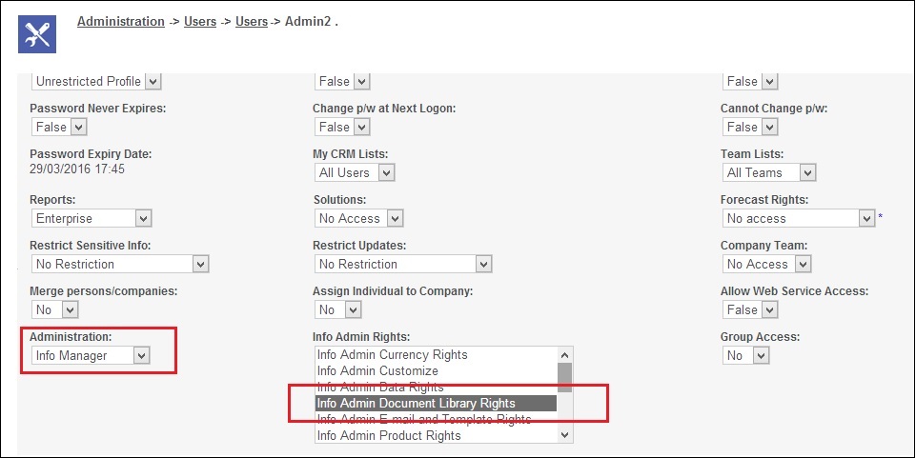Expand the Team Lists All Teams dropdown
The height and width of the screenshot is (458, 916).
tap(769, 172)
